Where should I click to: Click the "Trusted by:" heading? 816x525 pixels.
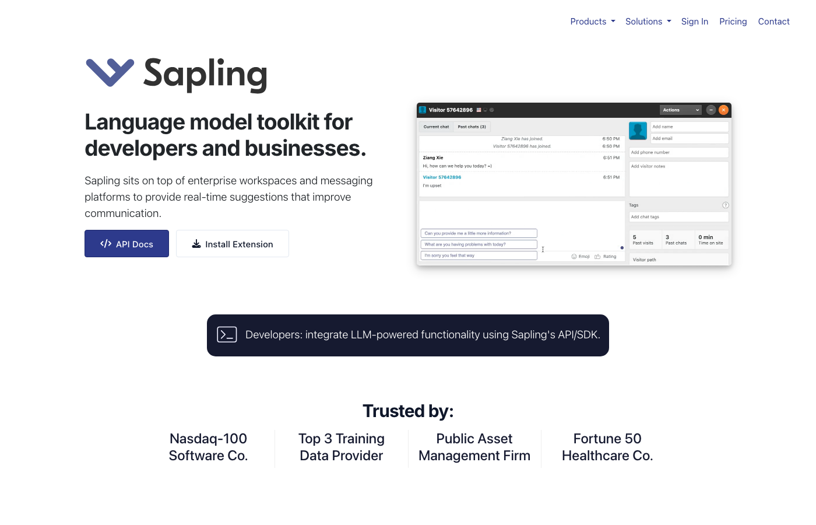(x=408, y=411)
